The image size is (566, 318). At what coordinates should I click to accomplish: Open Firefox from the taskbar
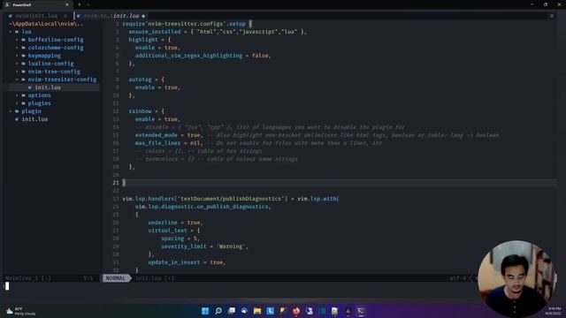pos(296,311)
